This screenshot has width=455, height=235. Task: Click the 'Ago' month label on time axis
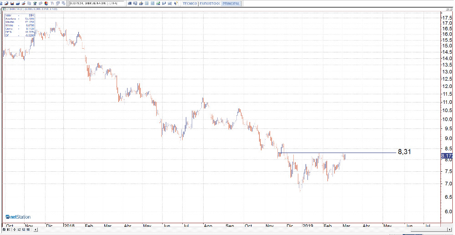[x=208, y=226]
